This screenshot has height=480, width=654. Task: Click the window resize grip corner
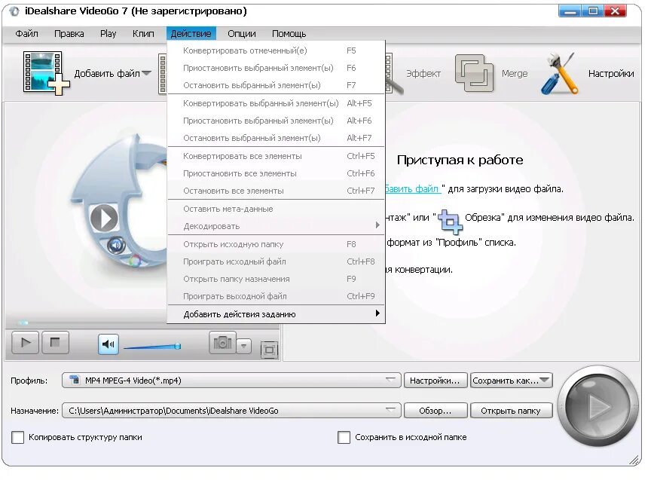point(635,460)
